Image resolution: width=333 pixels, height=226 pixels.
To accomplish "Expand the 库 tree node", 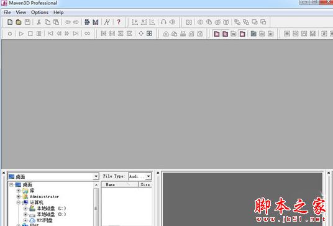I will [19, 191].
